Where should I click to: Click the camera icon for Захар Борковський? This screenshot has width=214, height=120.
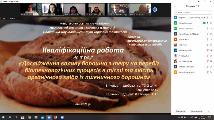[211, 72]
